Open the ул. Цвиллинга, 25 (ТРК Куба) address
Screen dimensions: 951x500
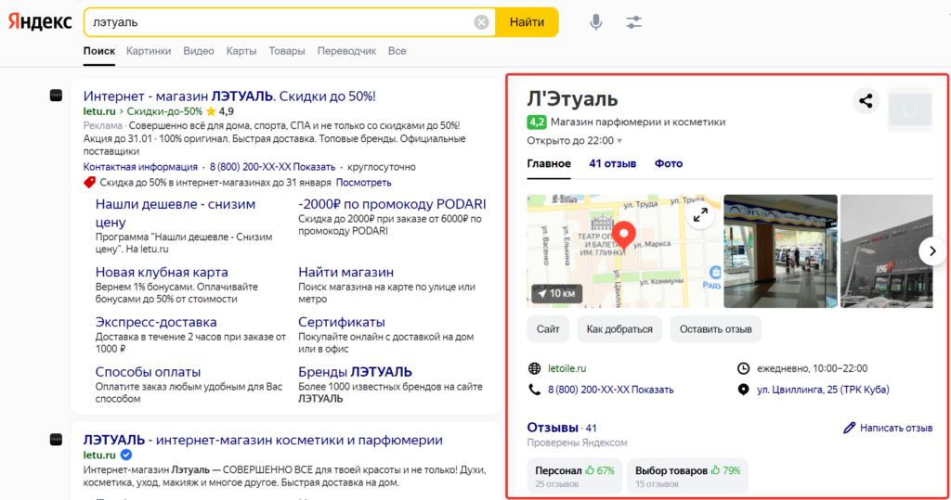823,390
